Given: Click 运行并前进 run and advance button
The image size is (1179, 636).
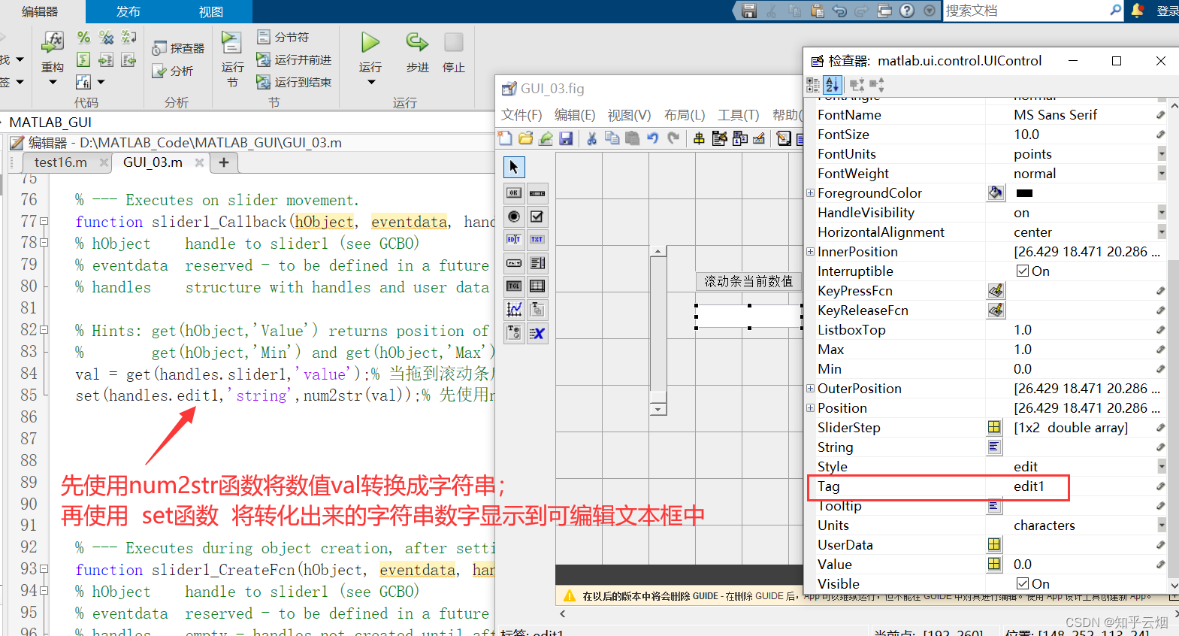Looking at the screenshot, I should 294,59.
